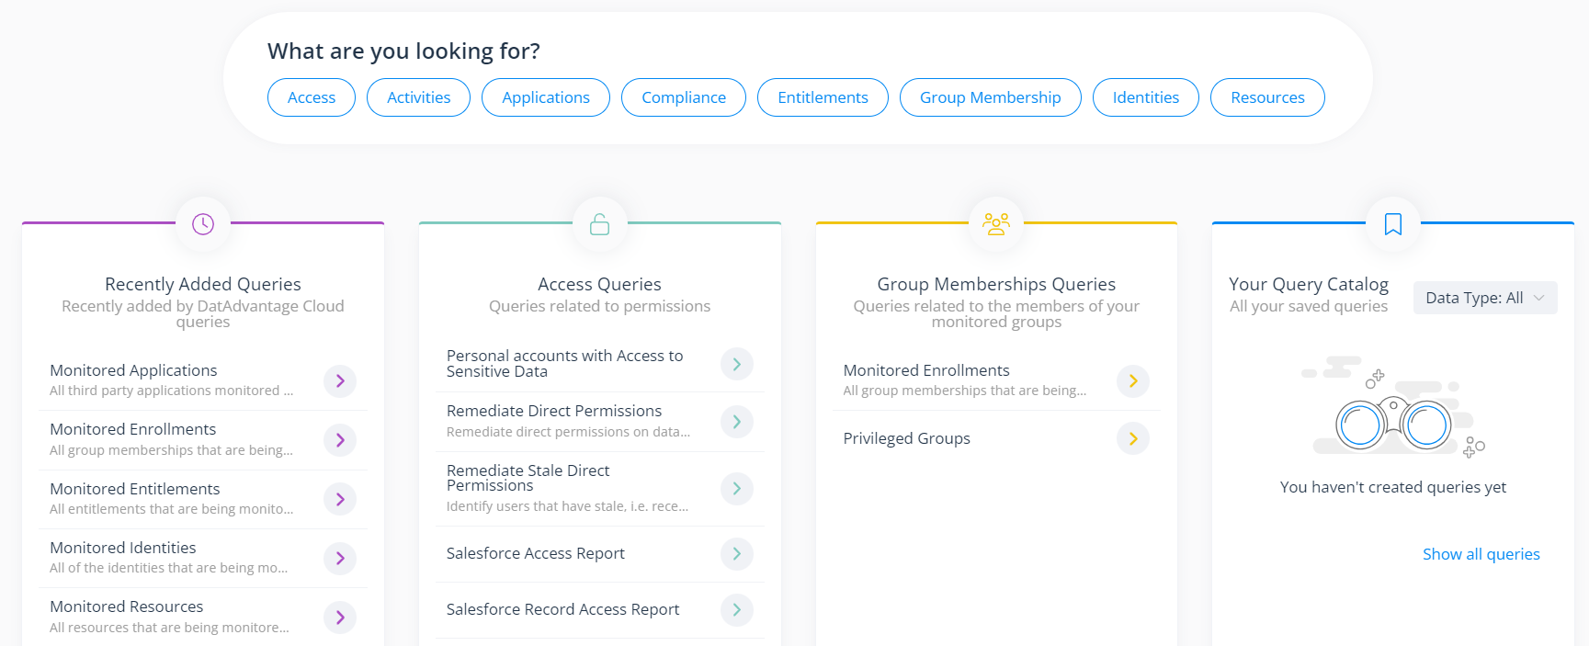Viewport: 1589px width, 646px height.
Task: Toggle the Entitlements category filter
Action: [x=822, y=97]
